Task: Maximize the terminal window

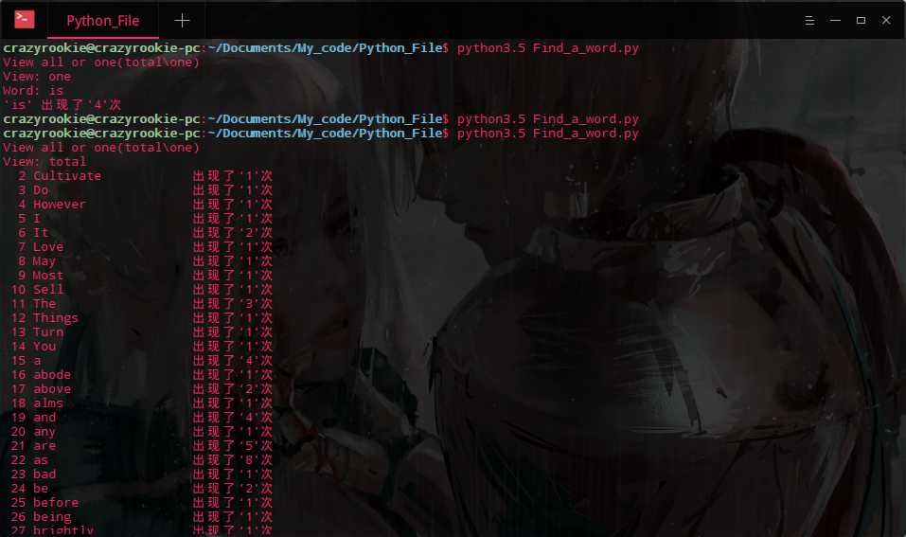Action: coord(861,20)
